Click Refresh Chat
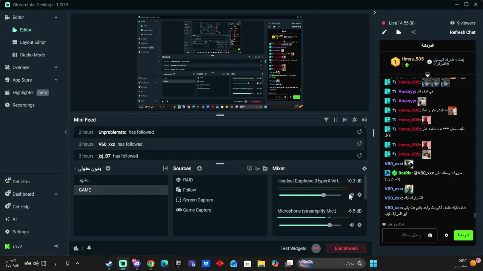 click(463, 32)
